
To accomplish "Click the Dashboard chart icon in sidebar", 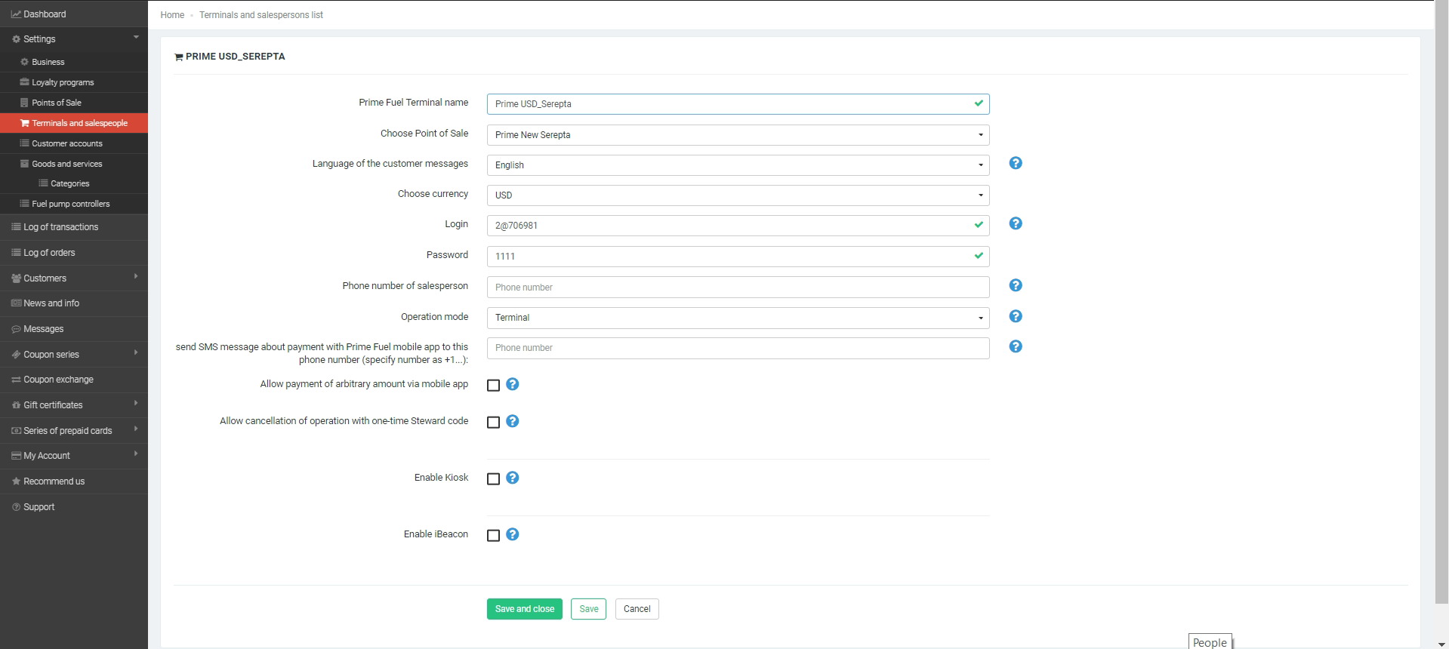I will (x=16, y=14).
